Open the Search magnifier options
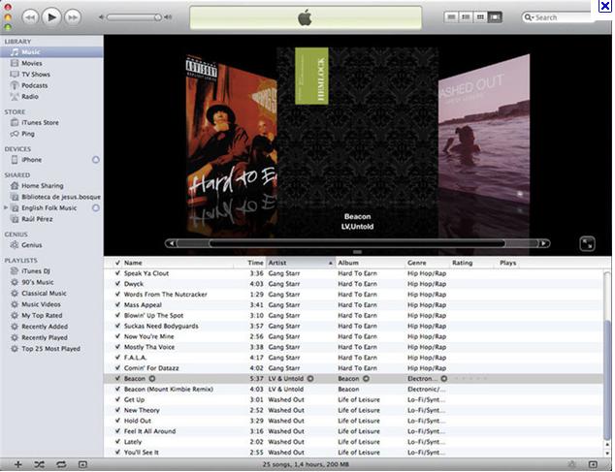 [x=529, y=17]
